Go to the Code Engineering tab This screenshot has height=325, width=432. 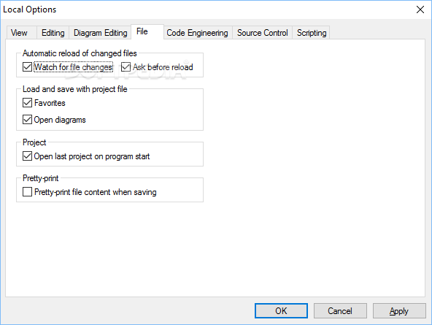click(x=198, y=33)
